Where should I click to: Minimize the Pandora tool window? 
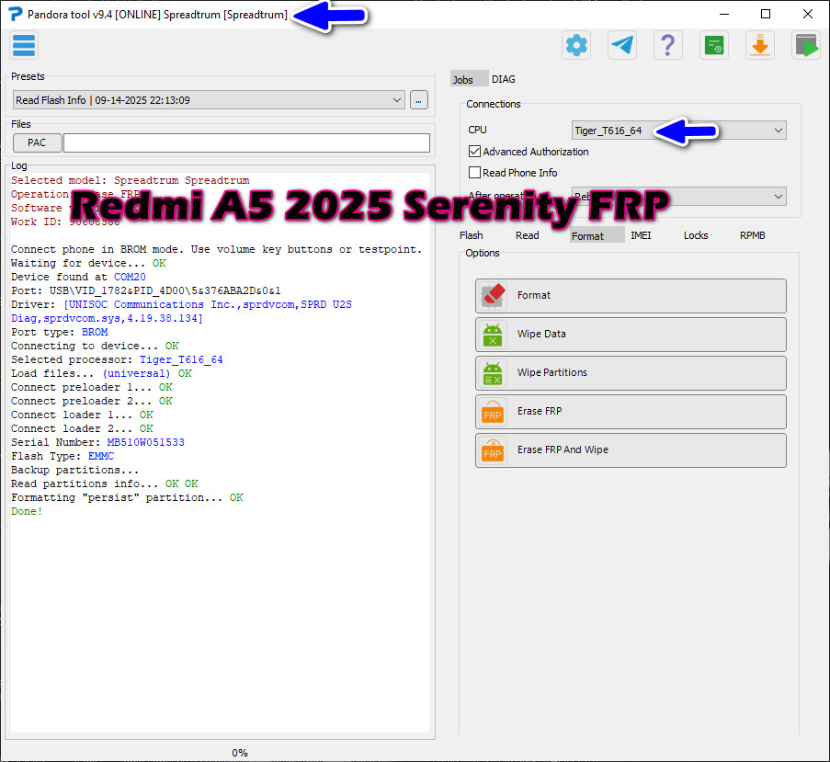pyautogui.click(x=724, y=15)
